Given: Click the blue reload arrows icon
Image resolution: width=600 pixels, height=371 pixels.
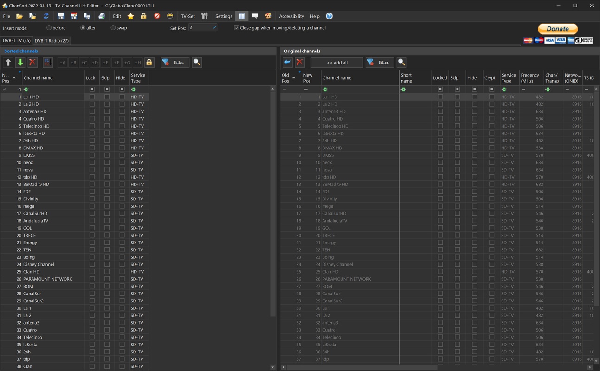Looking at the screenshot, I should [46, 16].
